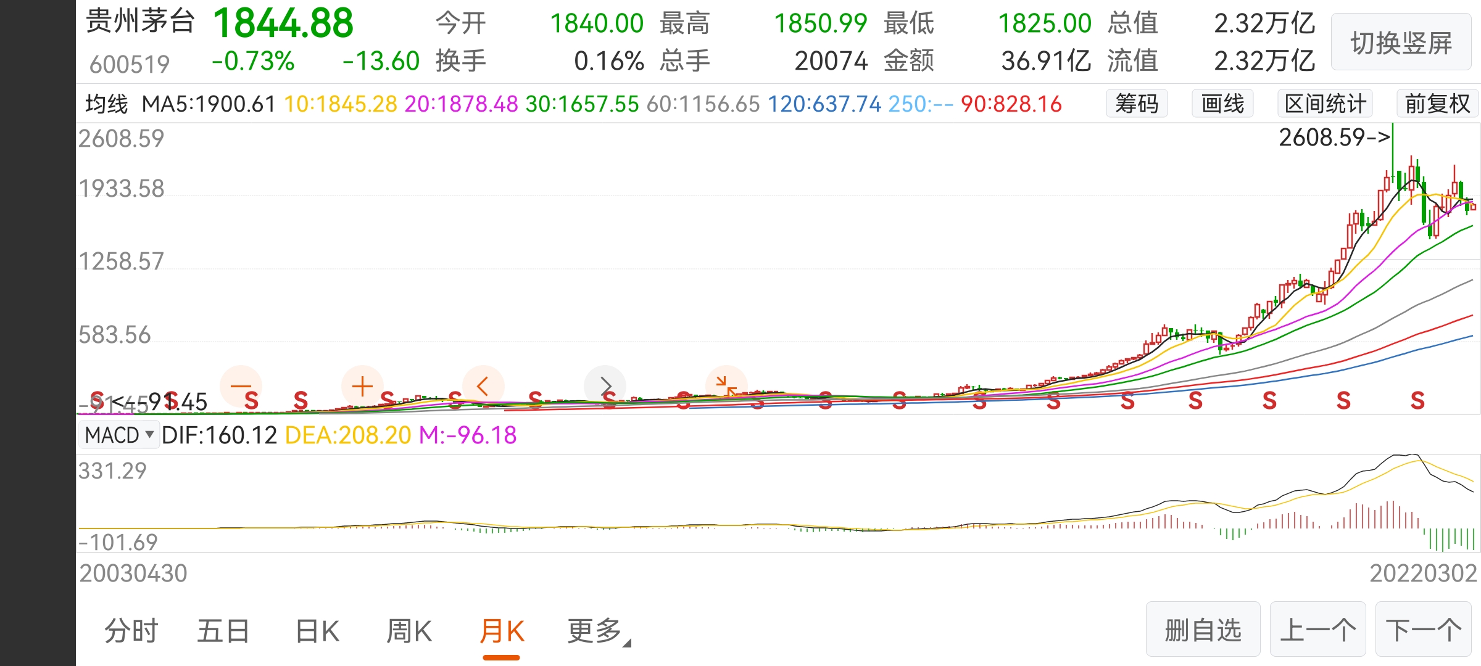Zoom in chart with plus icon
This screenshot has height=666, width=1481.
tap(362, 387)
